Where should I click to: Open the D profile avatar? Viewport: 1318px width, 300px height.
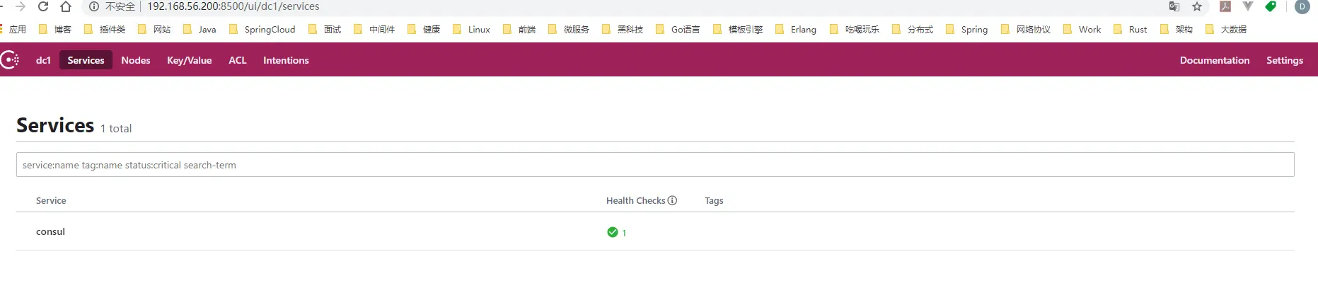[1302, 6]
